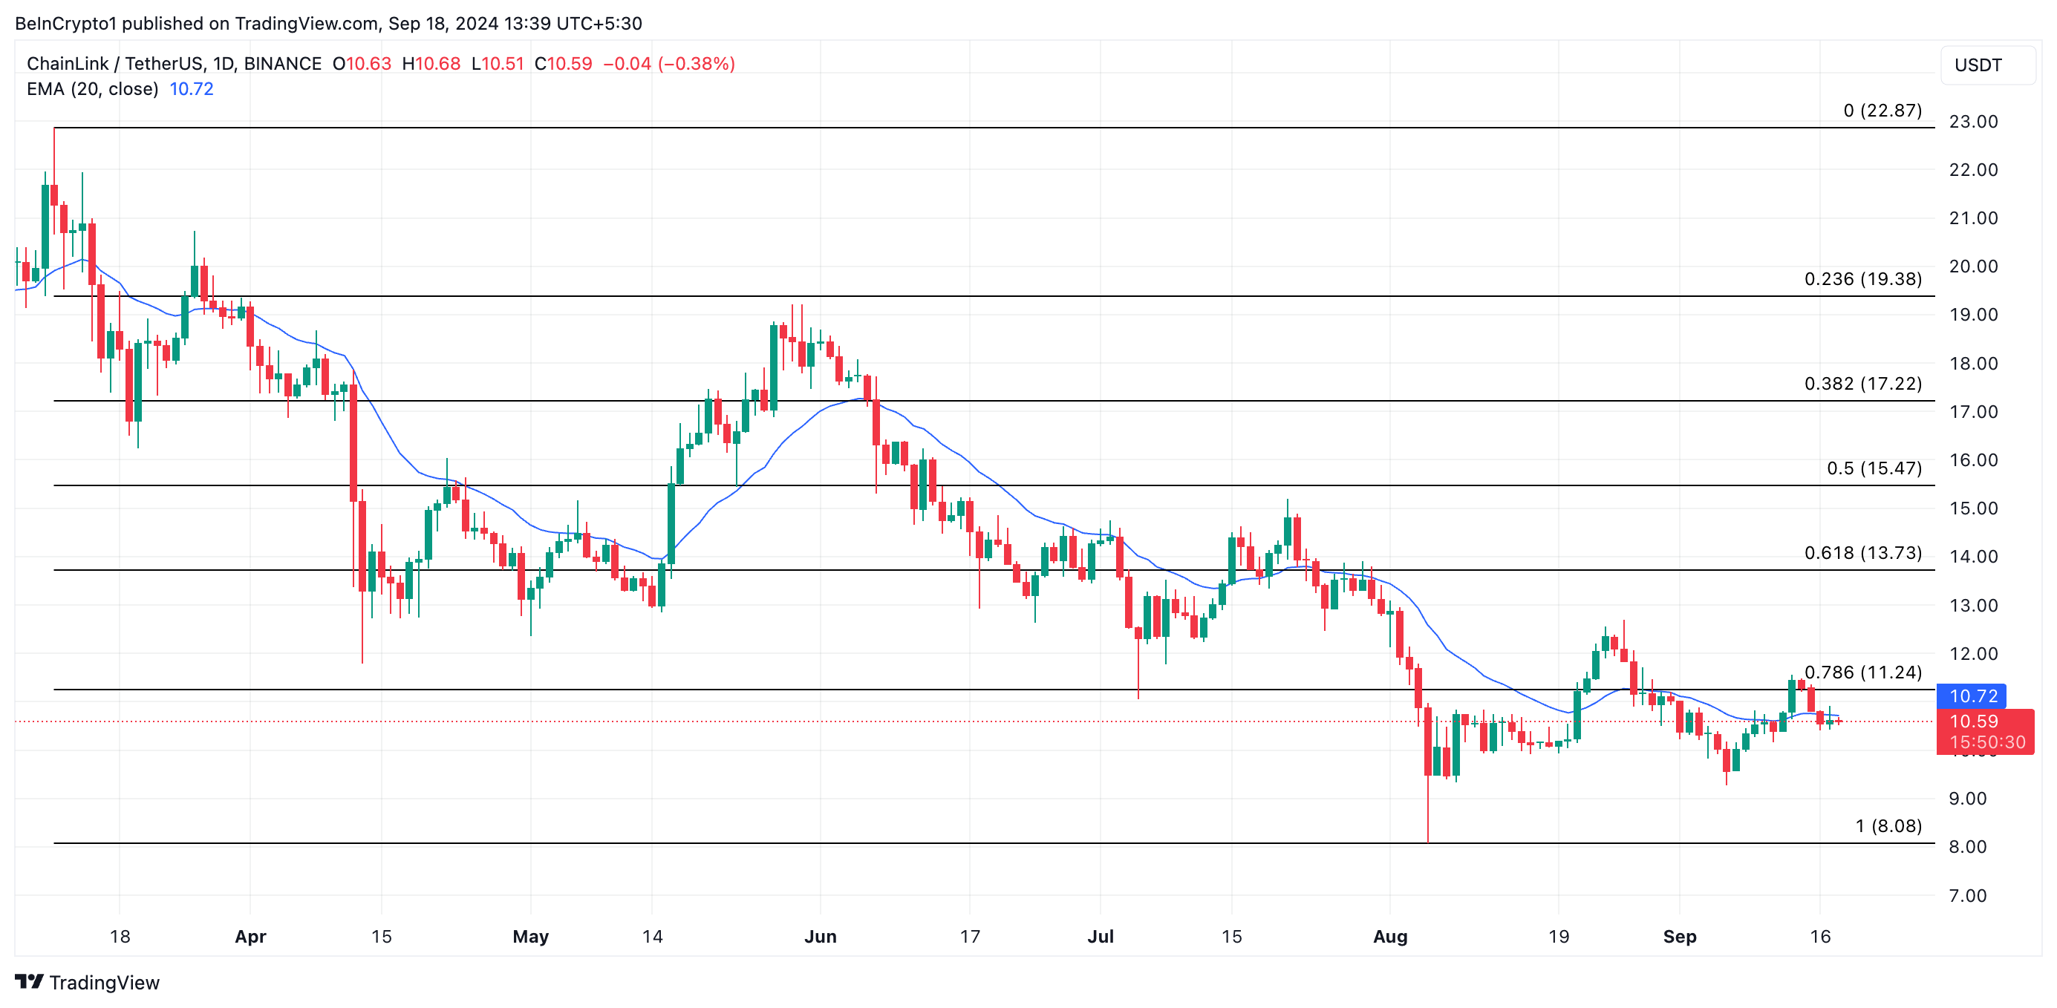Click the Aug date on time axis
The width and height of the screenshot is (2057, 1008).
pyautogui.click(x=1389, y=936)
